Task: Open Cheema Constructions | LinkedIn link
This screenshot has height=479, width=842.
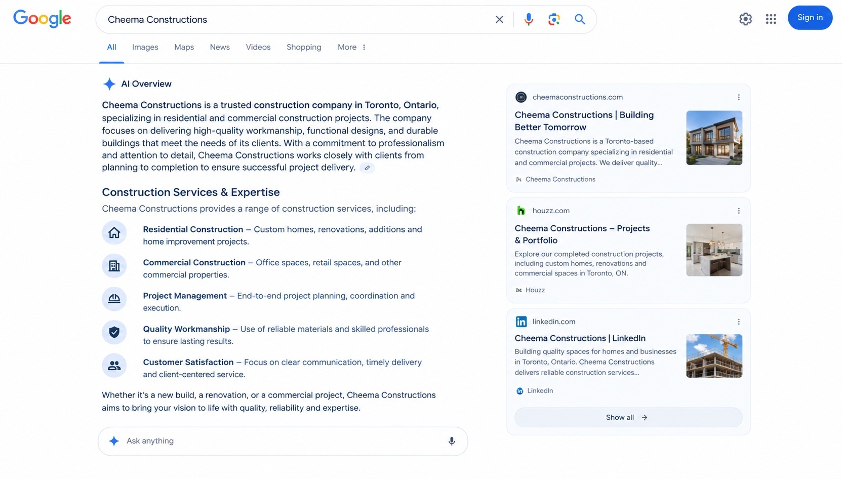Action: pyautogui.click(x=580, y=338)
